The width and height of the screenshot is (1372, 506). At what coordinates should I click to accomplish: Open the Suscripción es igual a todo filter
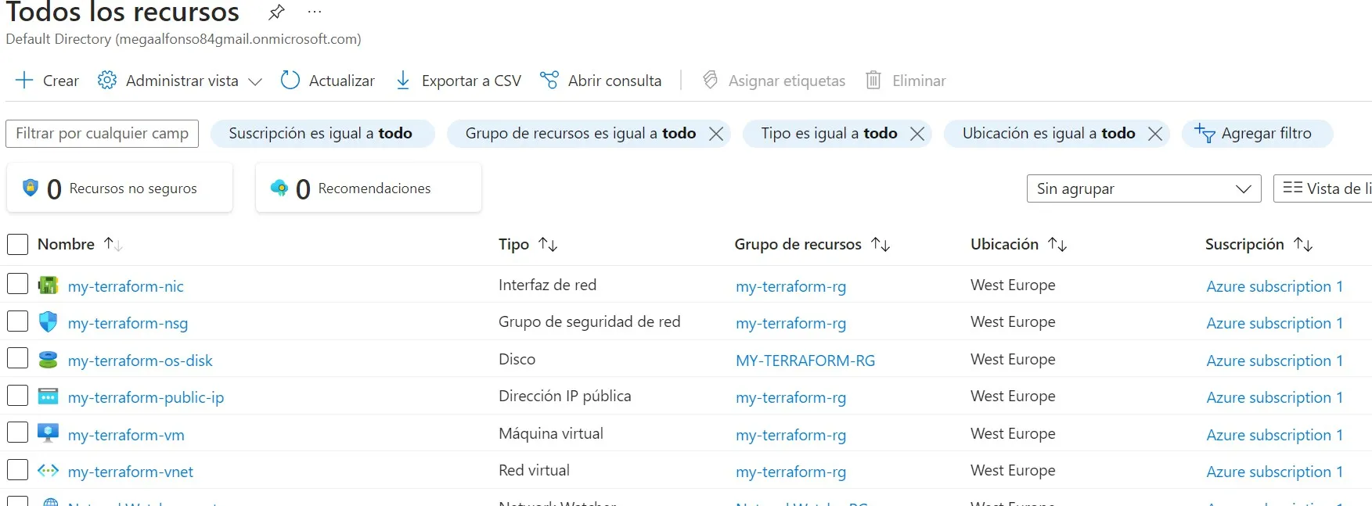coord(321,134)
